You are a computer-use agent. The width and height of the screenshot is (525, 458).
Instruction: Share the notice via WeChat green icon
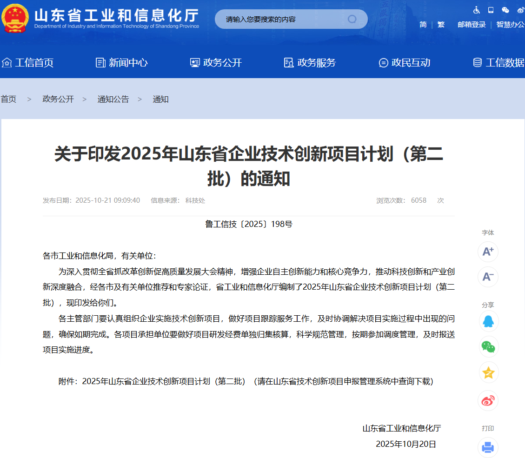pyautogui.click(x=488, y=347)
